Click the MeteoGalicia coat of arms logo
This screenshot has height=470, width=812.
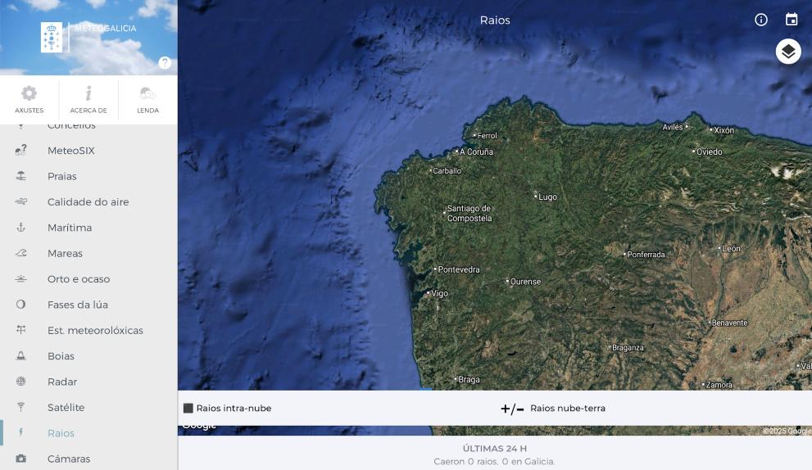coord(52,38)
